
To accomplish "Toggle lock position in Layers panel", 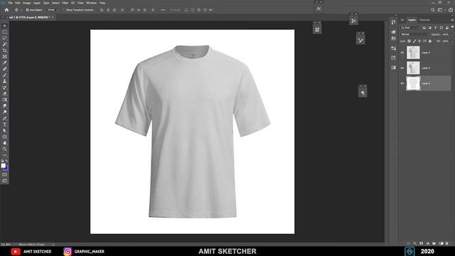I will click(419, 41).
